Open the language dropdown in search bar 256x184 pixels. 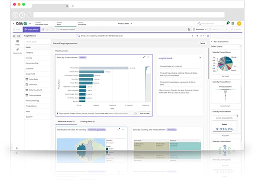point(202,36)
